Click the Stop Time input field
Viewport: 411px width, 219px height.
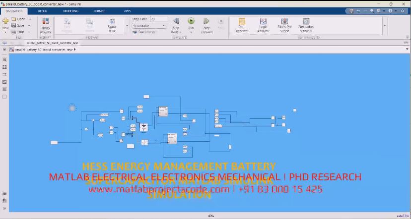158,19
